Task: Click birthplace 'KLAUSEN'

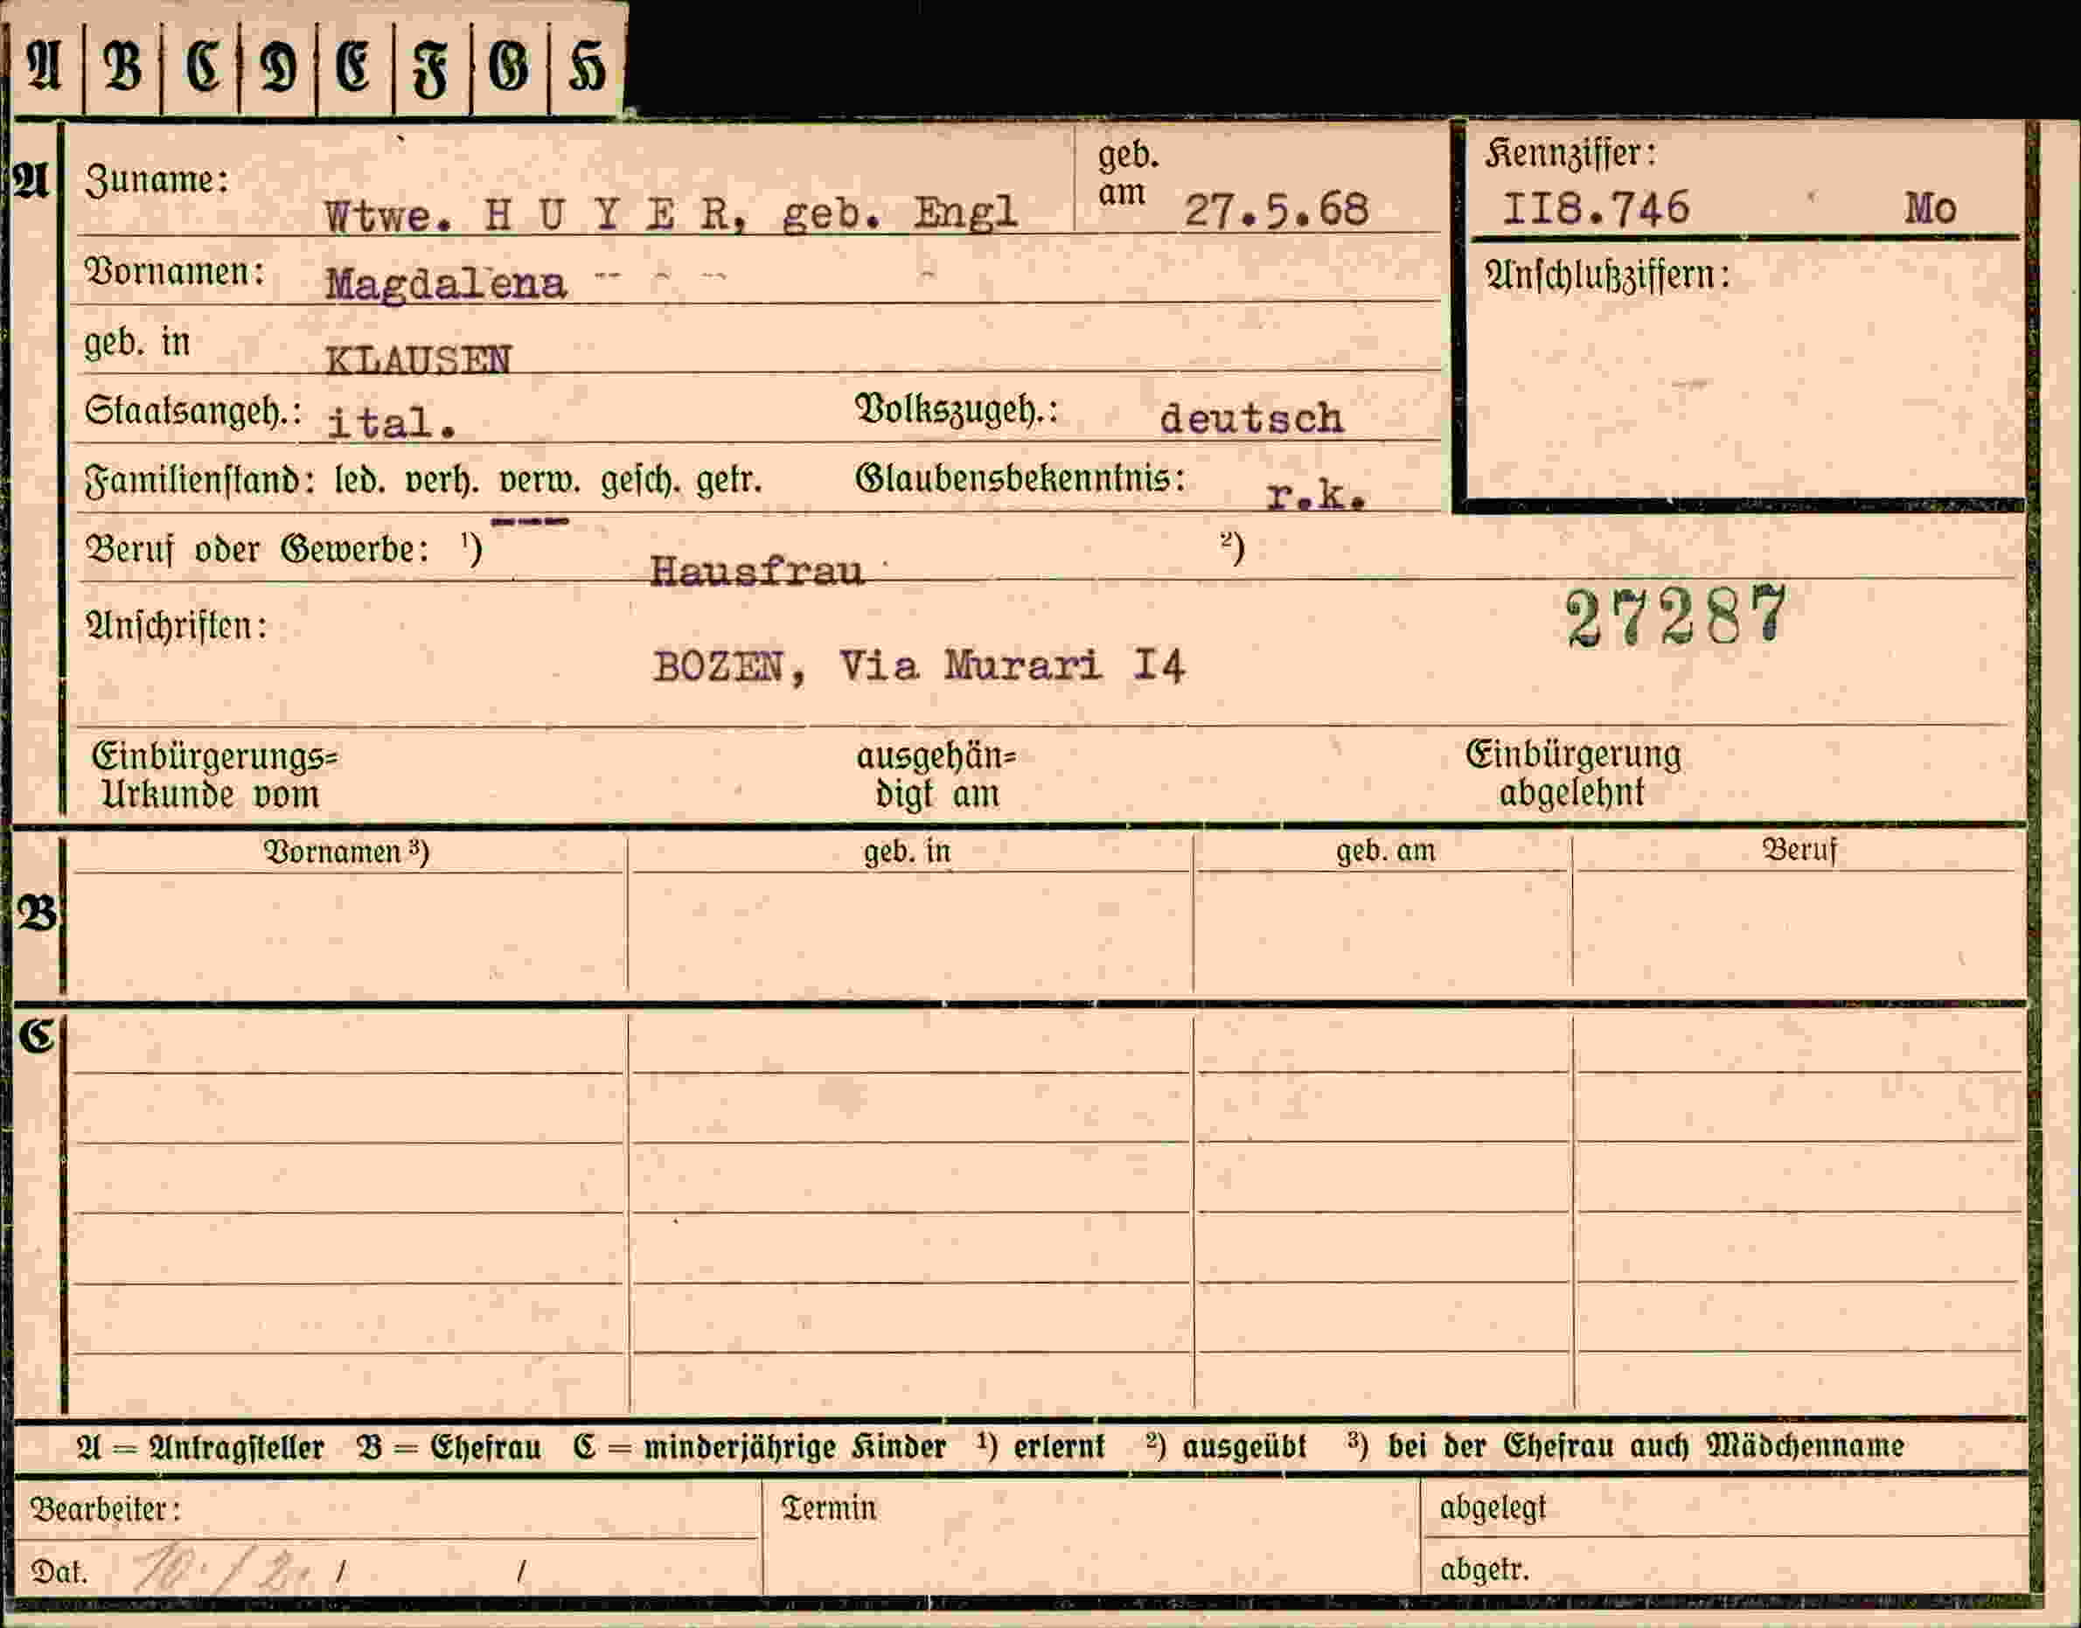Action: click(419, 359)
